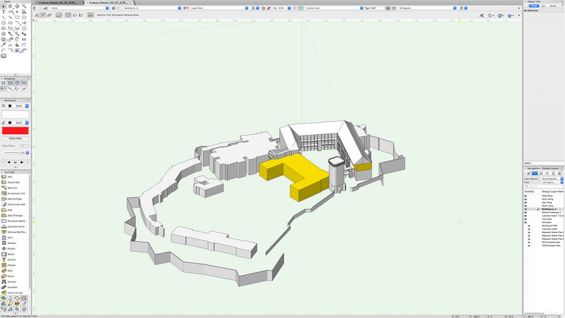Select the Escalator tool

12,287
